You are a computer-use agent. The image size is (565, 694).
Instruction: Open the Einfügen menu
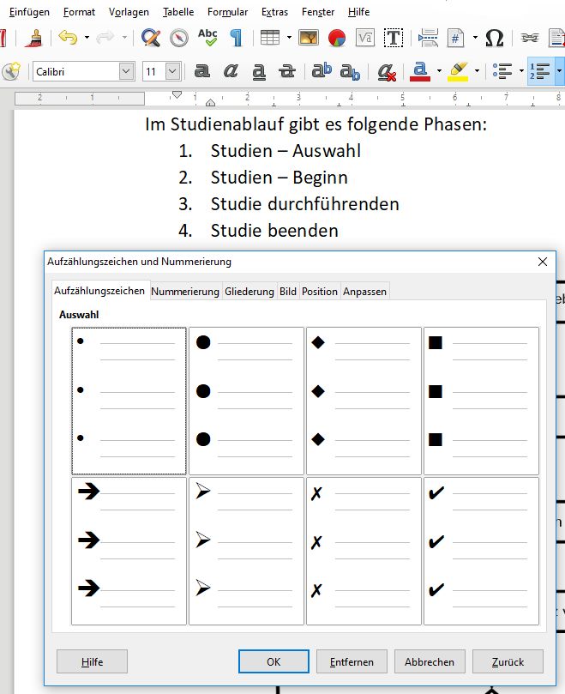[29, 12]
